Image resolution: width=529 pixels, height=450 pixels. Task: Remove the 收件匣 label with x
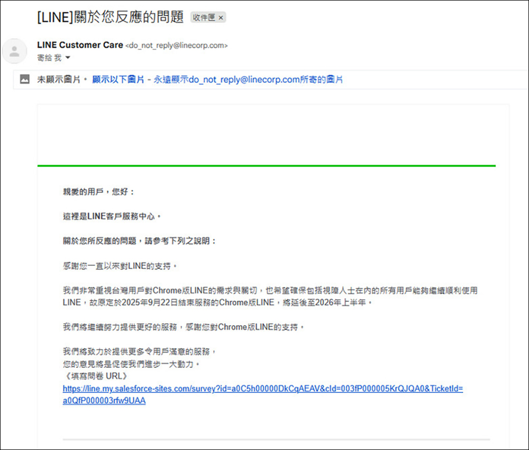tap(221, 17)
